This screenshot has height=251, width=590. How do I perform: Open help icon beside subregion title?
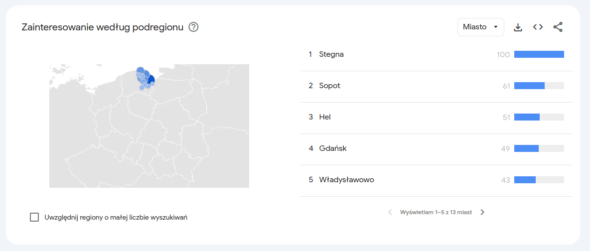coord(193,27)
